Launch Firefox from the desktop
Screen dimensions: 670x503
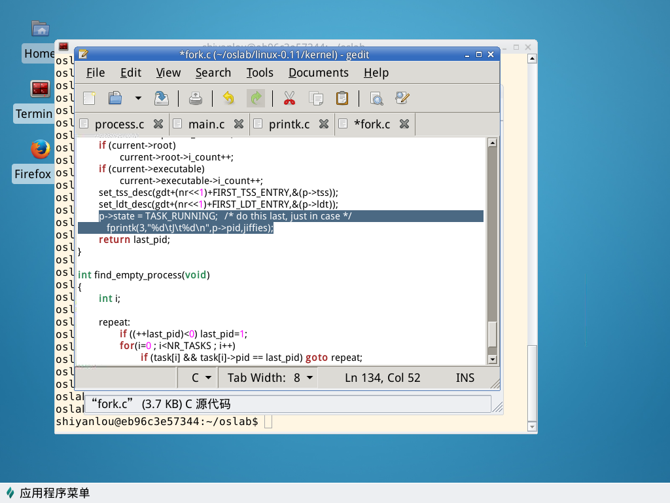tap(41, 149)
